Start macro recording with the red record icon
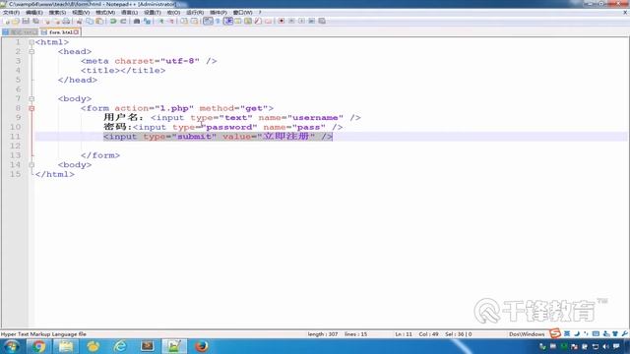 coord(282,21)
